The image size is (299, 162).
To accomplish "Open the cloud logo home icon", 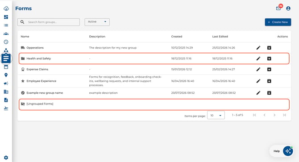I will (6, 8).
